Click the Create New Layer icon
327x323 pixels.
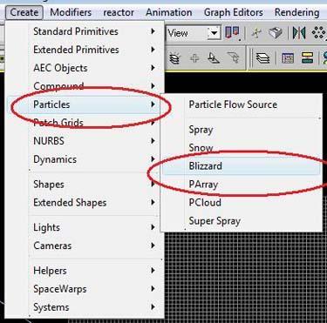click(x=174, y=58)
